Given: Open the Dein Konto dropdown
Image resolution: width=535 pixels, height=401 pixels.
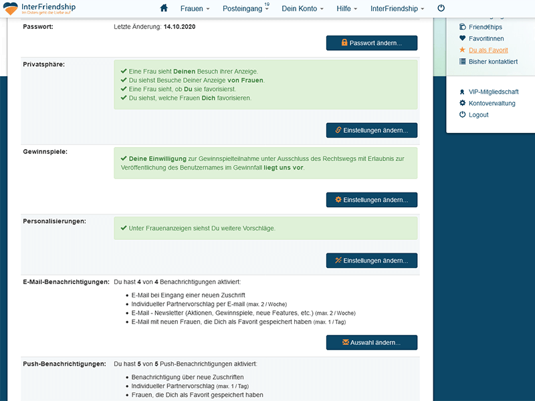Looking at the screenshot, I should [303, 9].
